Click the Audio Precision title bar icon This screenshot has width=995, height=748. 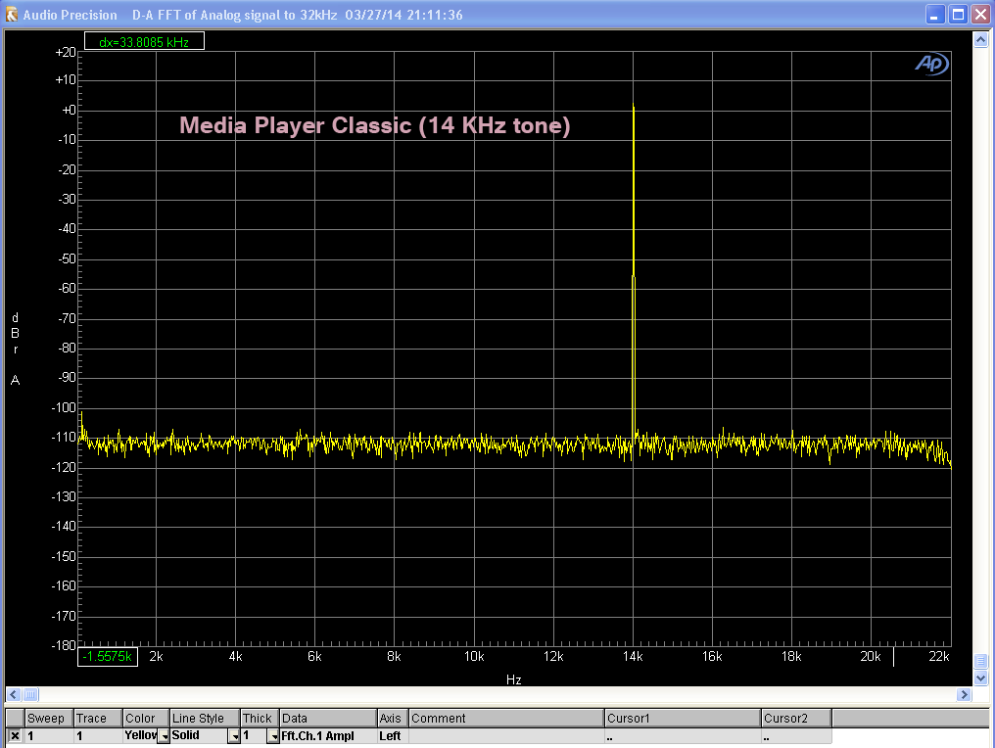12,15
